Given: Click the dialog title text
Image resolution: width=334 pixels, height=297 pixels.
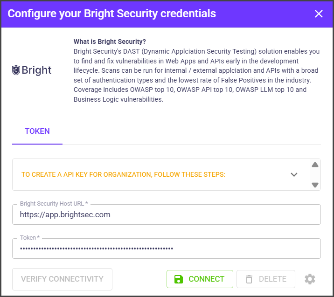Looking at the screenshot, I should tap(112, 14).
